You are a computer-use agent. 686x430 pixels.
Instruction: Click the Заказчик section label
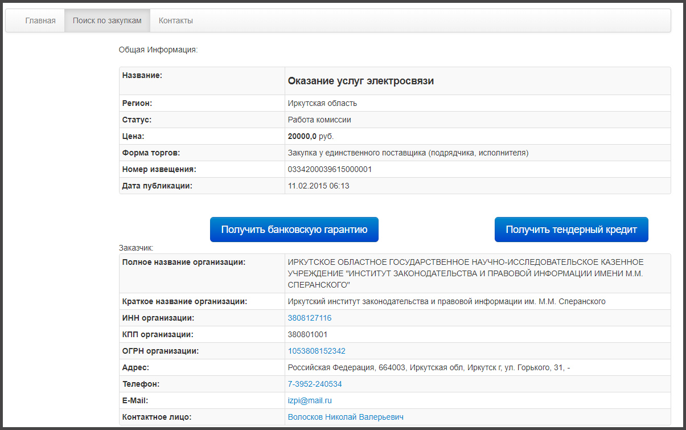point(136,248)
